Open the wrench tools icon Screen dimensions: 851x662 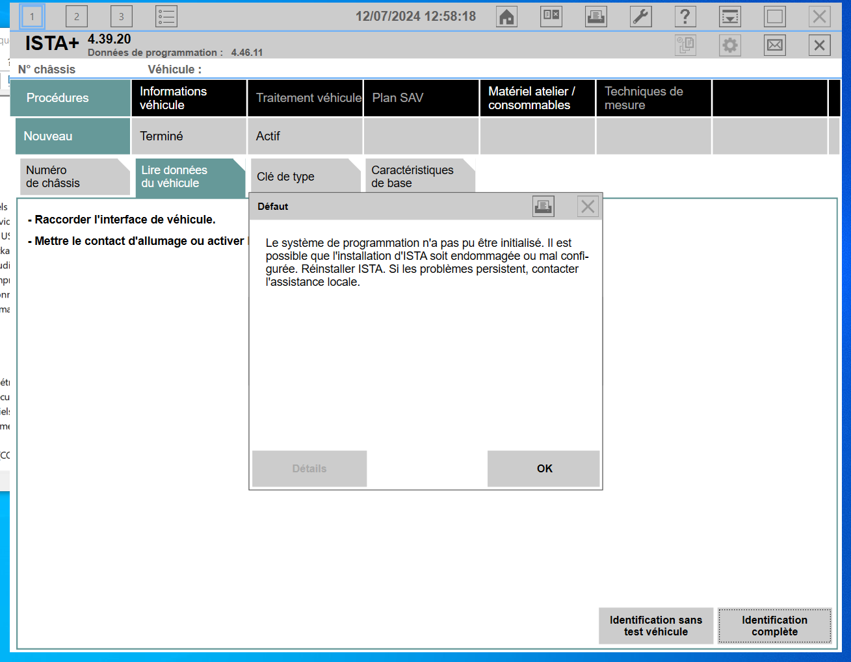[x=641, y=17]
